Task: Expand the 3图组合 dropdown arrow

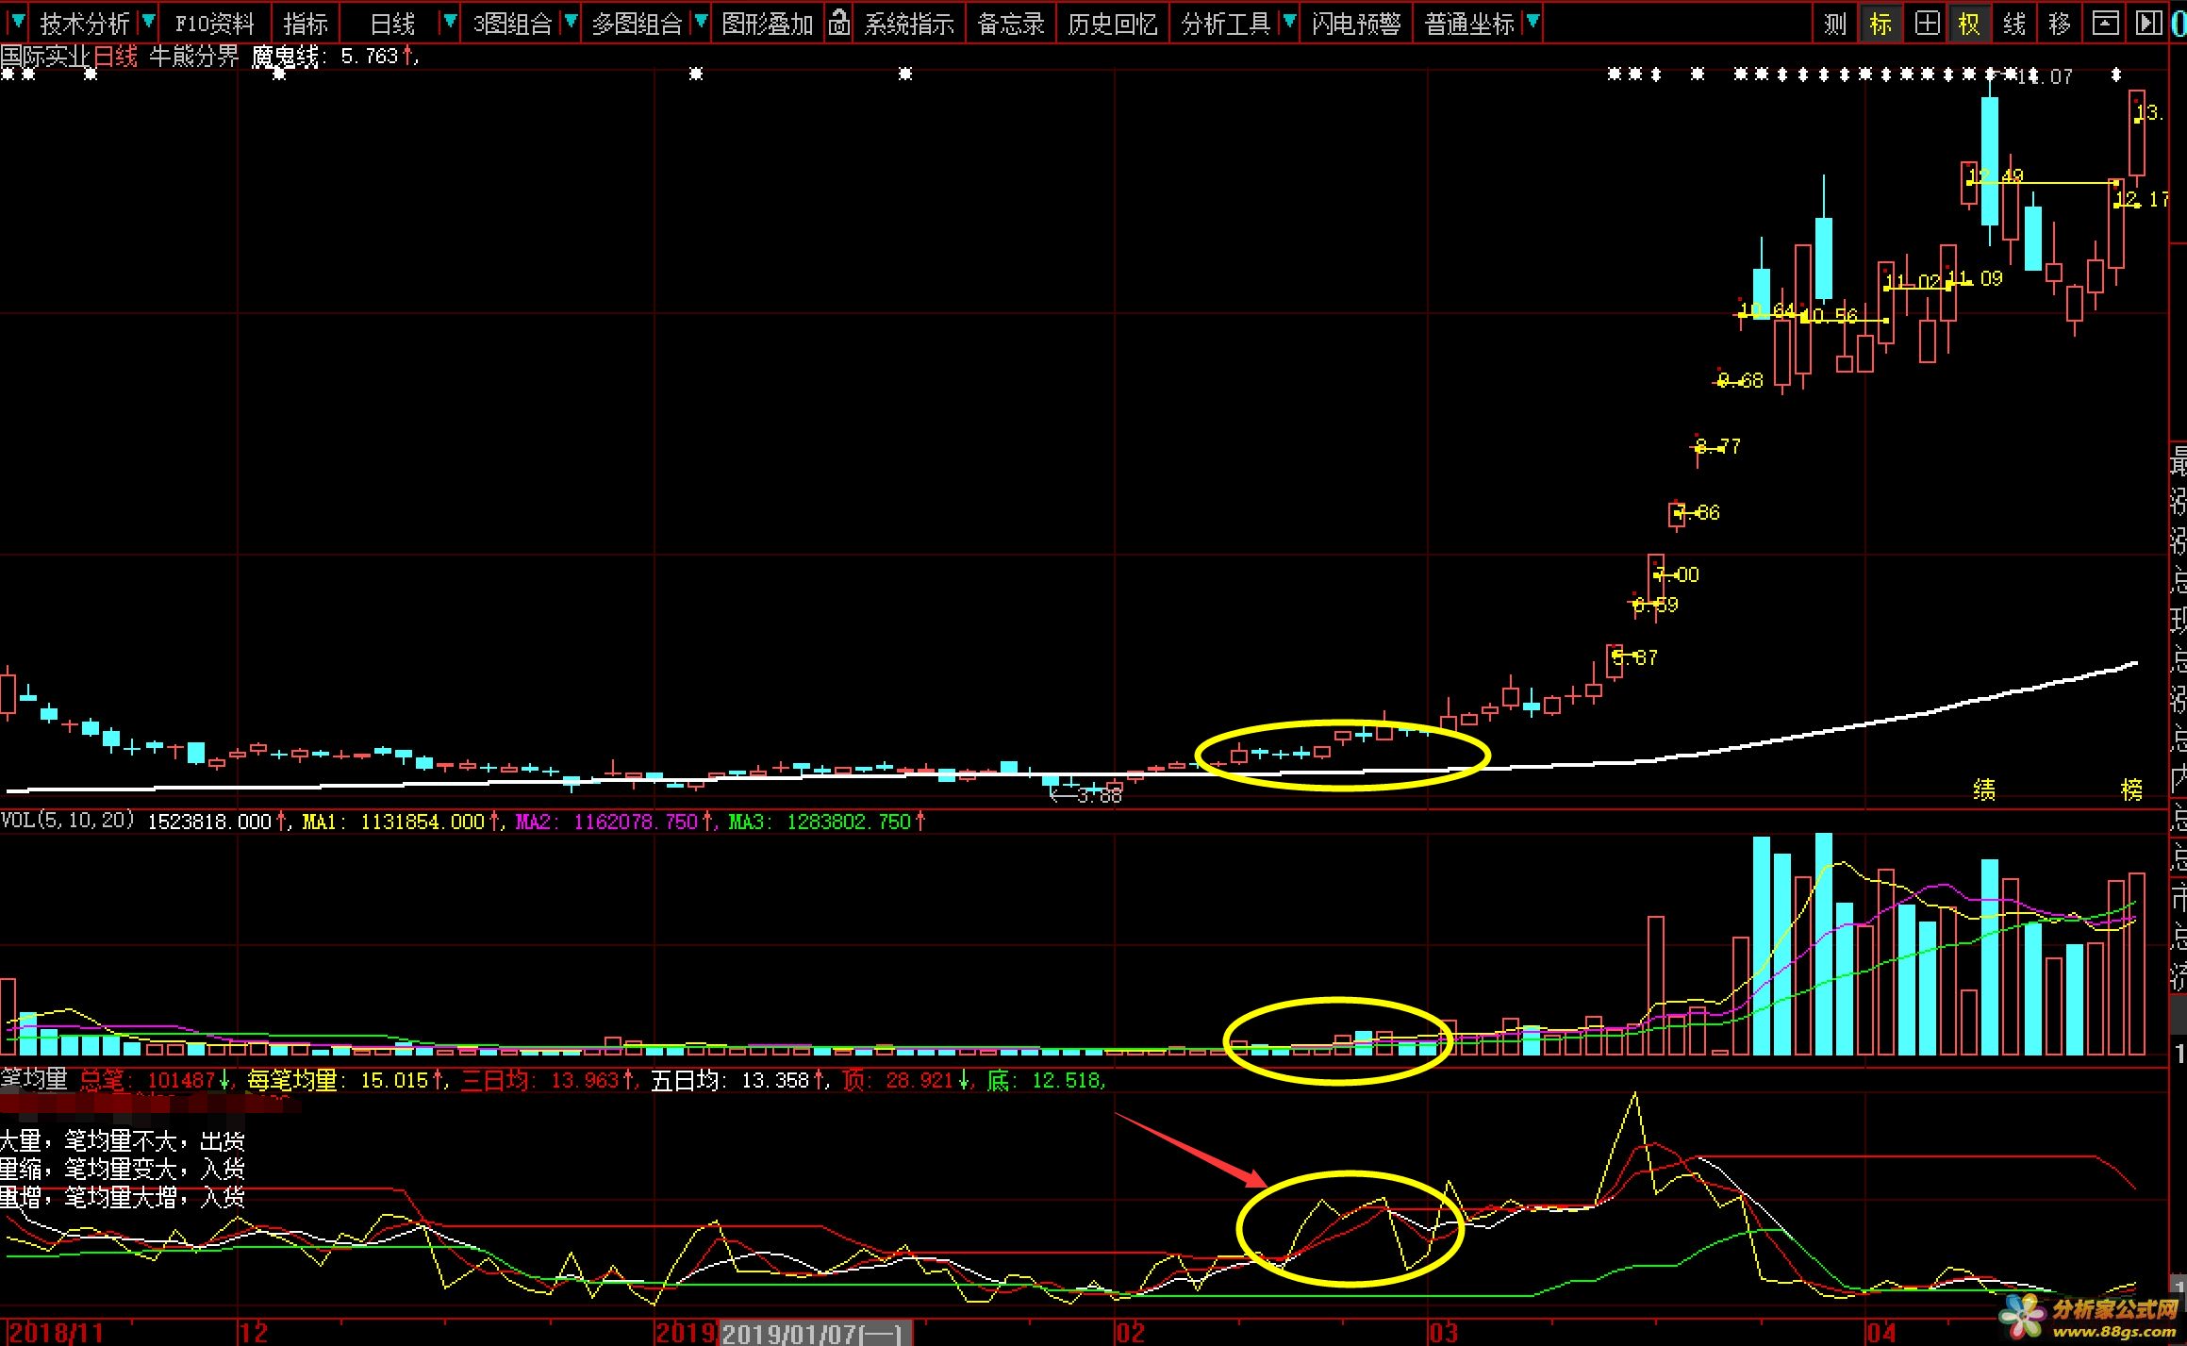Action: click(x=570, y=22)
